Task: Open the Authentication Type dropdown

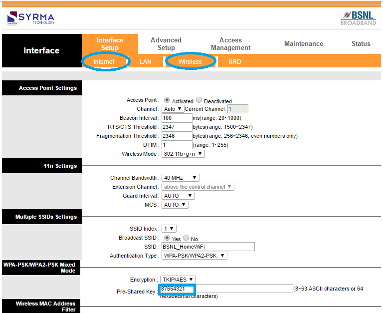Action: click(194, 256)
